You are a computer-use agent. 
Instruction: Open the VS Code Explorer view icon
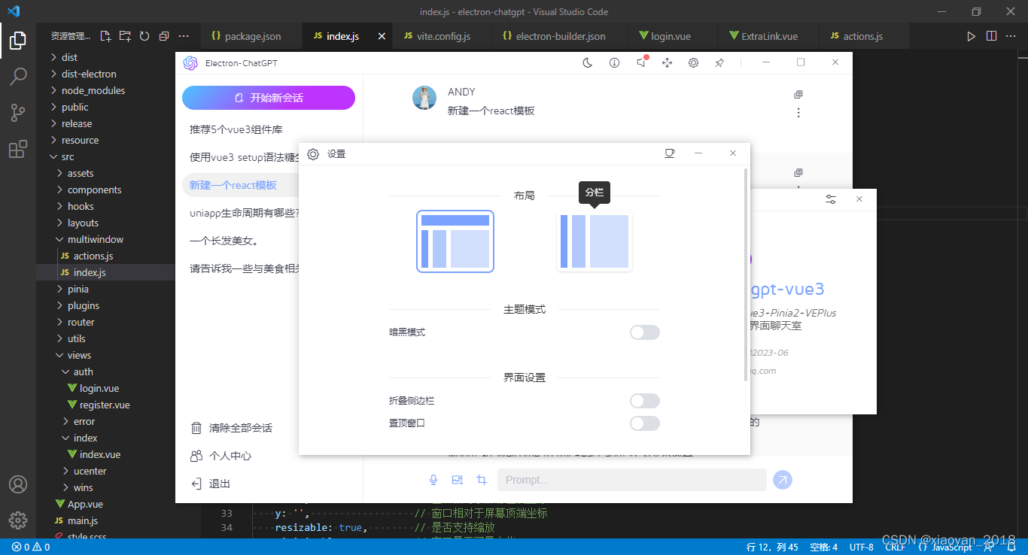coord(18,40)
